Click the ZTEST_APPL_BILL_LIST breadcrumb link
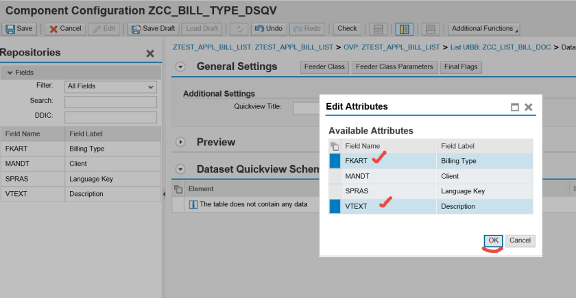The width and height of the screenshot is (576, 298). pyautogui.click(x=217, y=47)
